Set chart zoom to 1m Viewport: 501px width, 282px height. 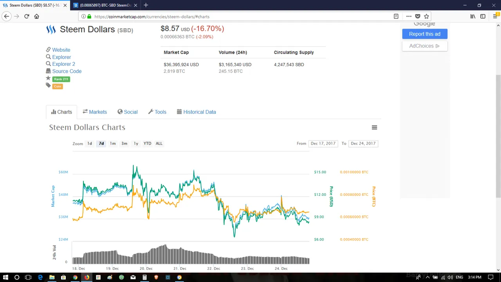[x=113, y=143]
